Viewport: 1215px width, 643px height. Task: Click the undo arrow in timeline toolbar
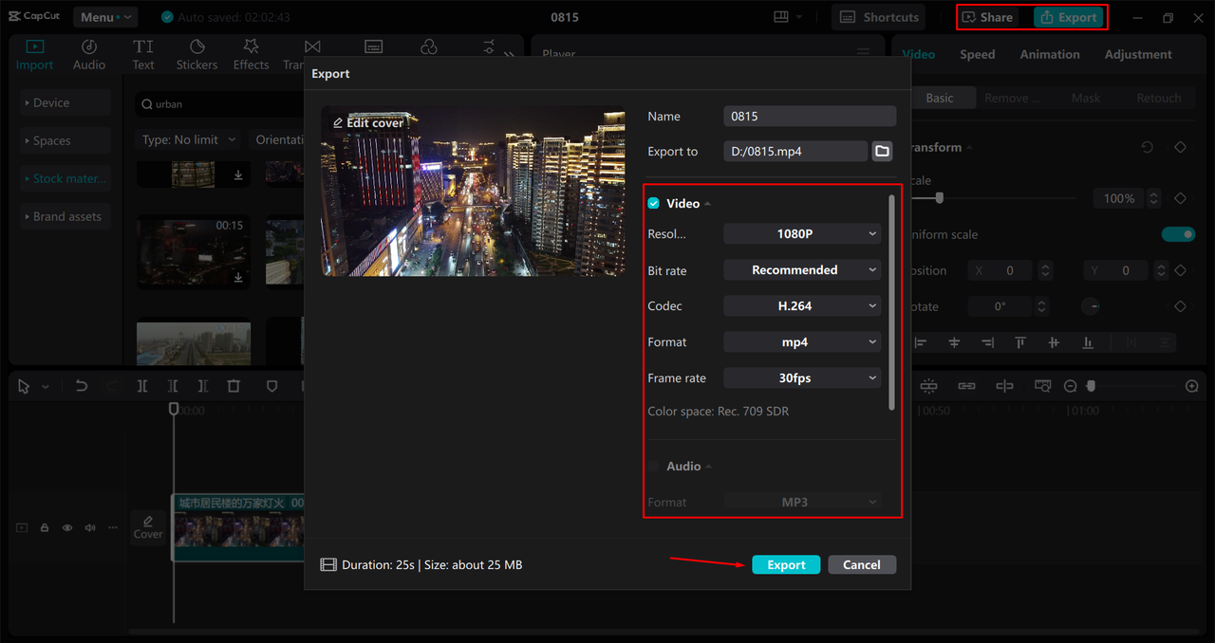(82, 386)
